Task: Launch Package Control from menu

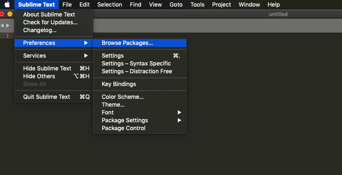Action: coord(124,128)
